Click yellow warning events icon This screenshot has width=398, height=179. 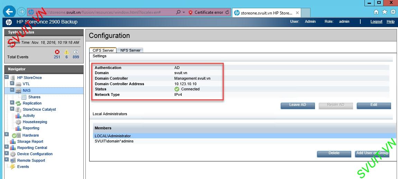click(x=66, y=52)
